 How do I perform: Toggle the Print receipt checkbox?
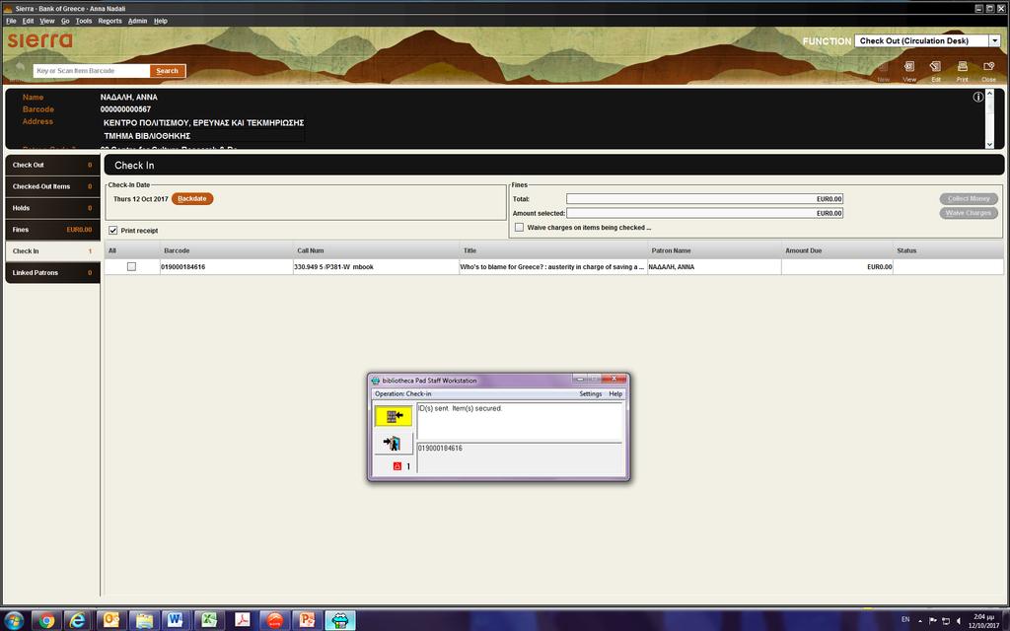[112, 231]
